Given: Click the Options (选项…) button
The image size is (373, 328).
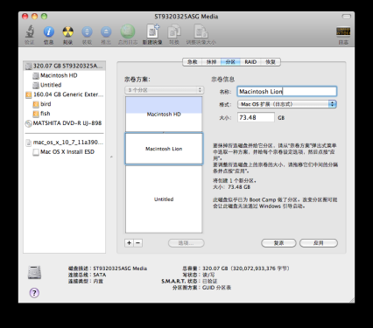Looking at the screenshot, I should 186,243.
